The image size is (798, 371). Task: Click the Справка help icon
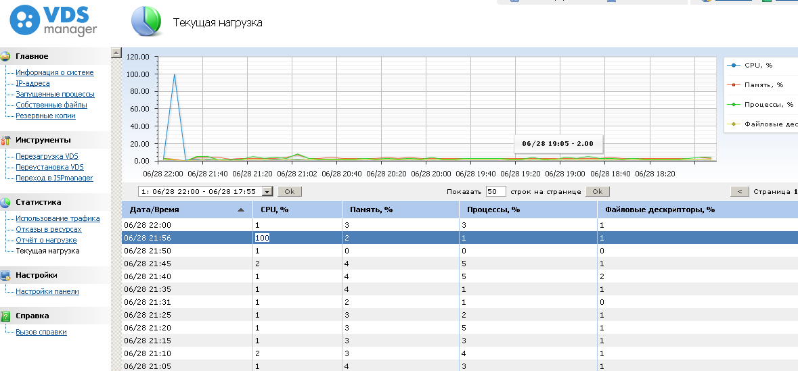[x=5, y=316]
